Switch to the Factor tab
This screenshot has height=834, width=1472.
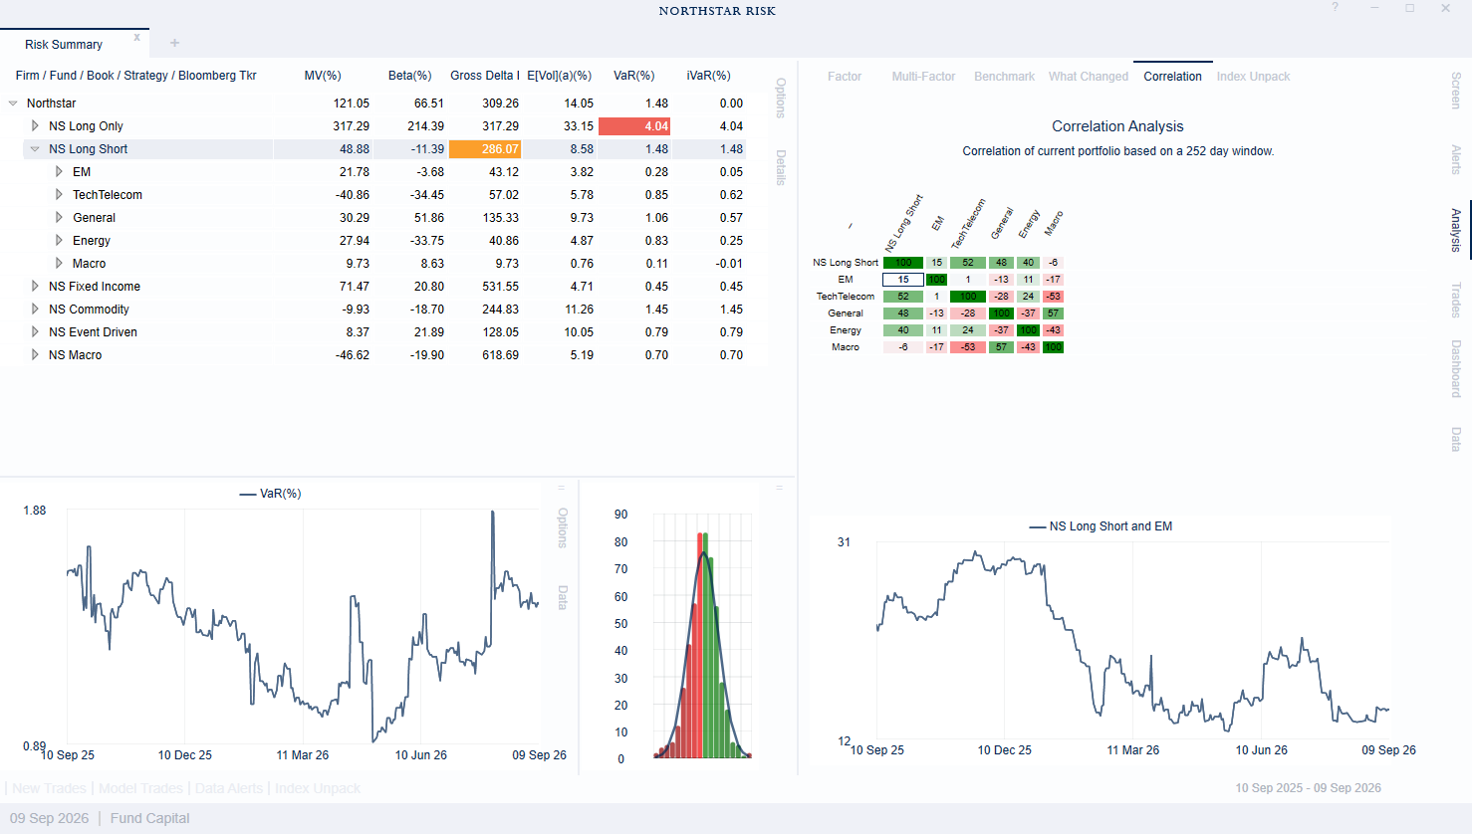pyautogui.click(x=845, y=77)
